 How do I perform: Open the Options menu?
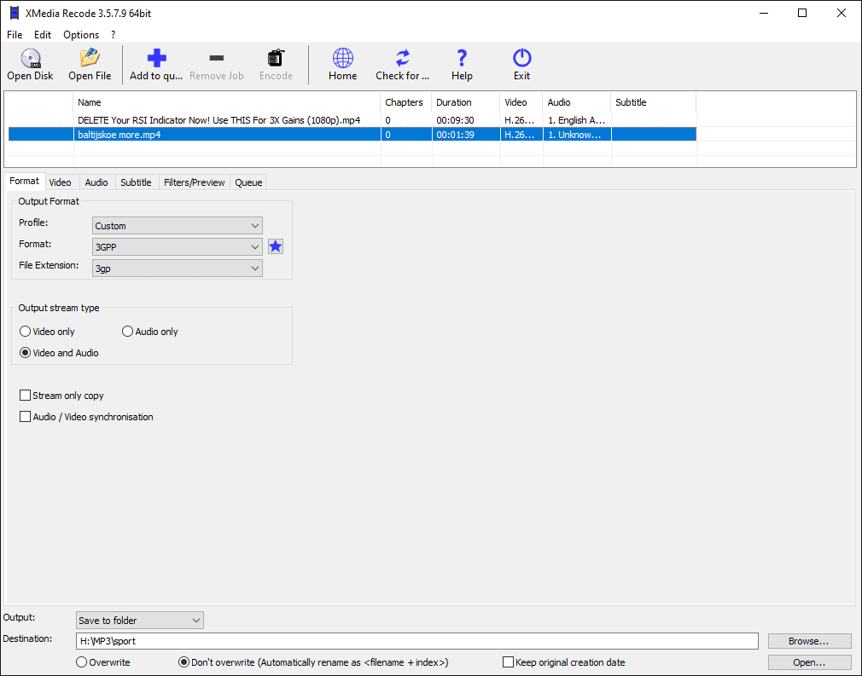(81, 35)
